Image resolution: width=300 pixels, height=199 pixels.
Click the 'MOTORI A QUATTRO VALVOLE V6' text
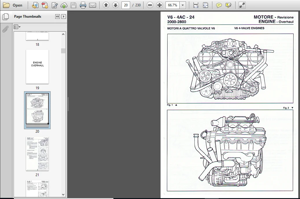191,28
